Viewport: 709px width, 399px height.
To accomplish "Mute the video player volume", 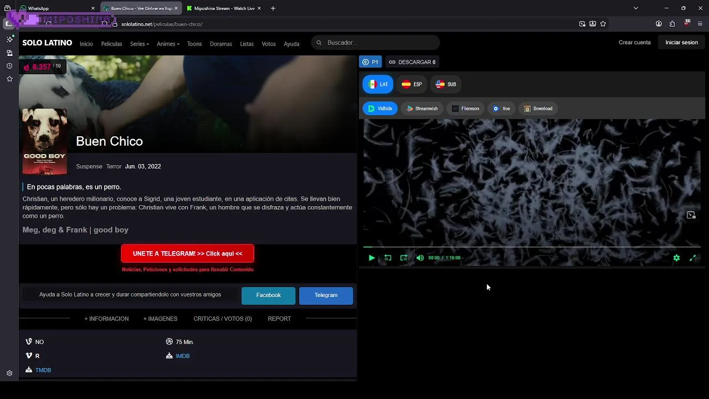I will click(420, 258).
